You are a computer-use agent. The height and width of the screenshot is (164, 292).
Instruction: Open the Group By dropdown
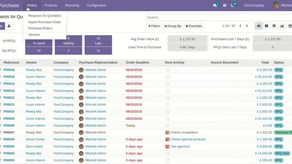(173, 26)
